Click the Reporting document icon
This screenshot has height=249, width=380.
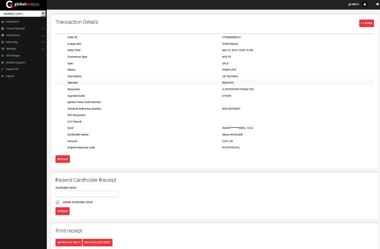coord(2,42)
